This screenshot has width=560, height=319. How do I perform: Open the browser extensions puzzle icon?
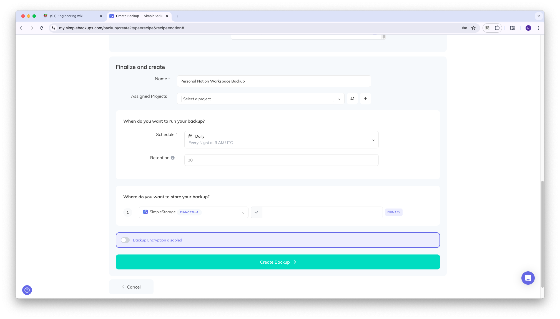tap(497, 28)
